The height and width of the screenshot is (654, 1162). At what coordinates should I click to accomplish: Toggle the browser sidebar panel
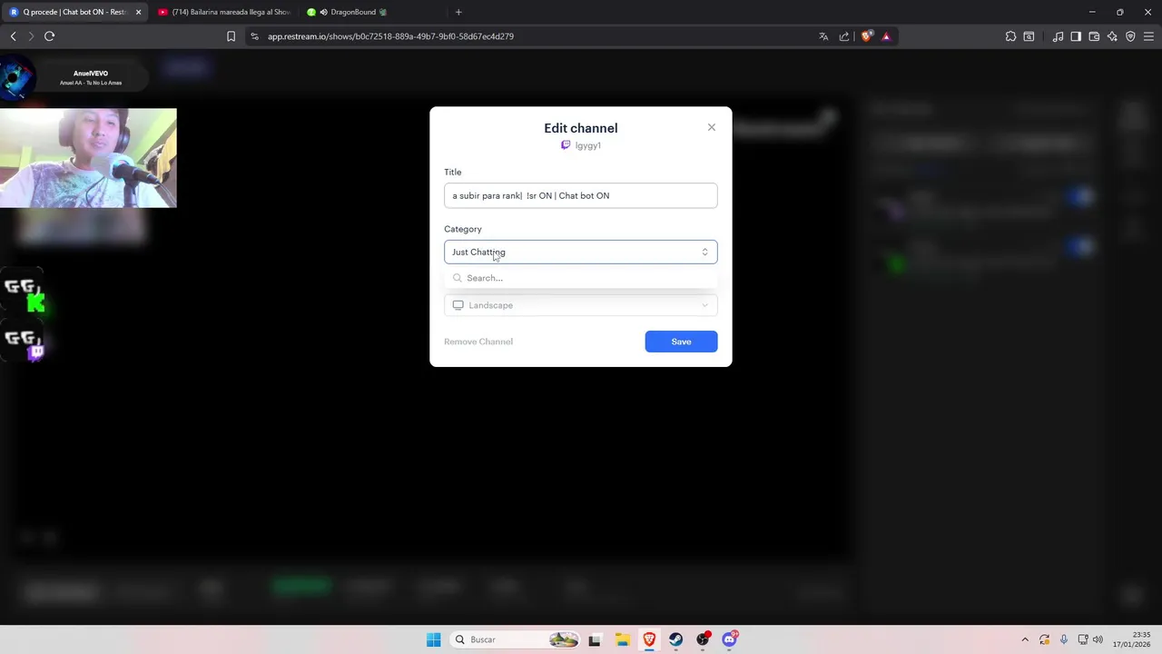(1076, 36)
